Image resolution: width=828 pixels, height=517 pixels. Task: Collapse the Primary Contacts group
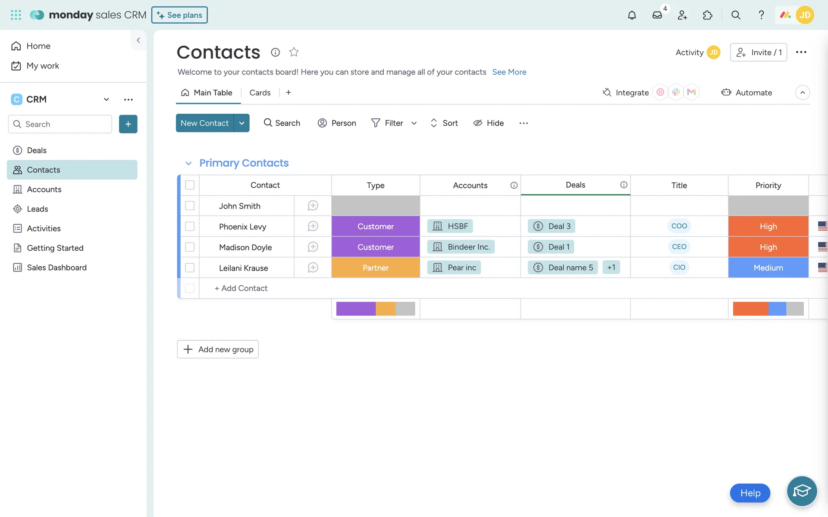(x=188, y=163)
